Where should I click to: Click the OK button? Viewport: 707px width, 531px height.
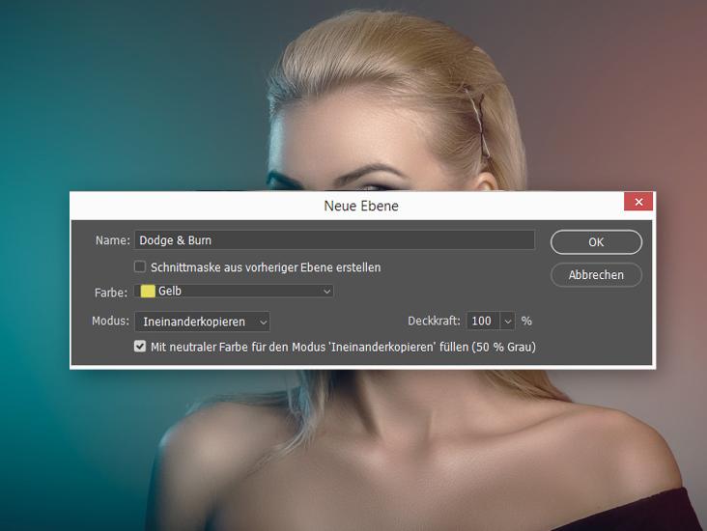(x=596, y=242)
